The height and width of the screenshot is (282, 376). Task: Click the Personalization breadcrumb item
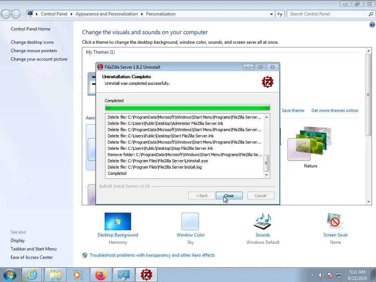[161, 14]
